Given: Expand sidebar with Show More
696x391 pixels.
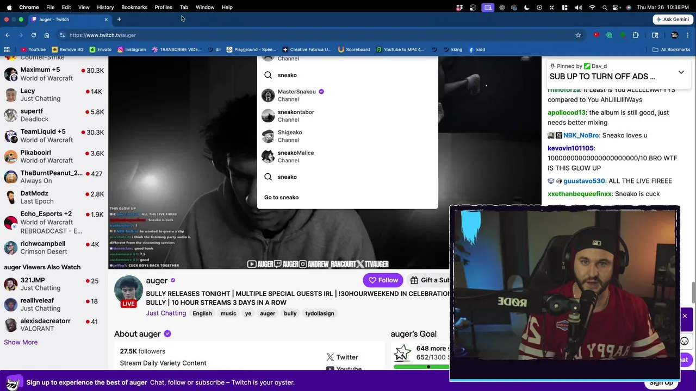Looking at the screenshot, I should [x=21, y=342].
